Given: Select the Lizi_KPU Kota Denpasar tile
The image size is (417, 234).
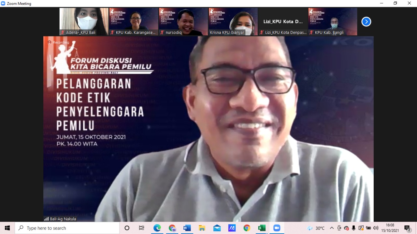Looking at the screenshot, I should [x=283, y=21].
